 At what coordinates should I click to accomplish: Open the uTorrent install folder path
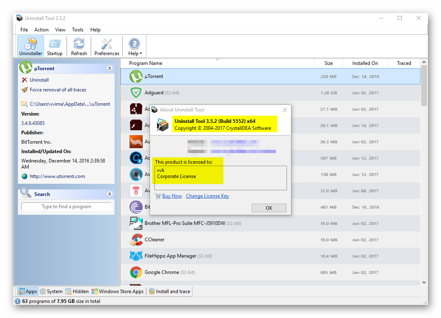coord(70,104)
